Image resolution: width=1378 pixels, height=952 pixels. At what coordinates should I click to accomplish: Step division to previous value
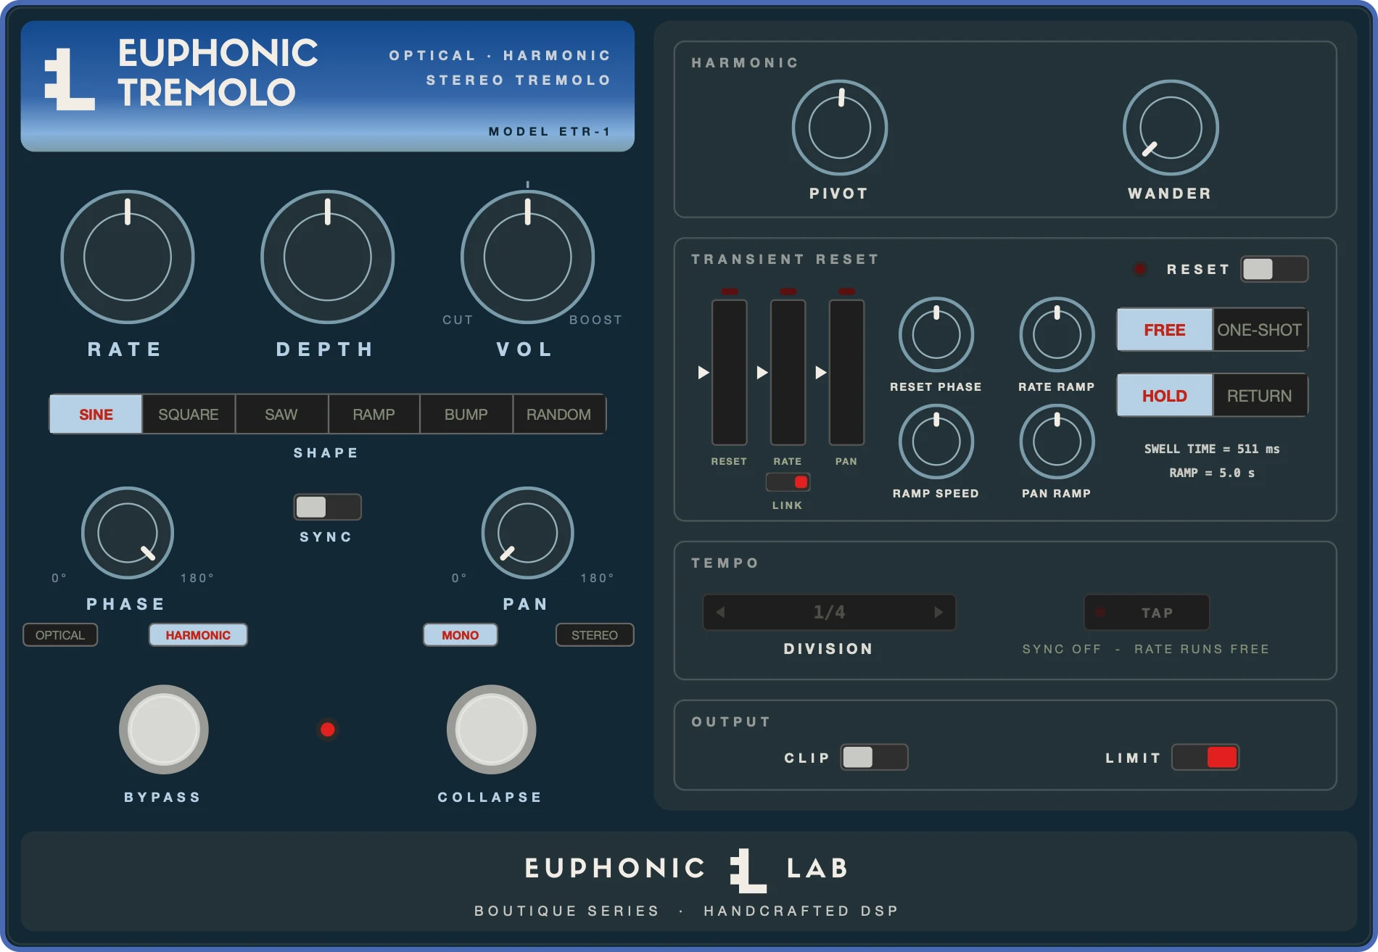tap(720, 613)
